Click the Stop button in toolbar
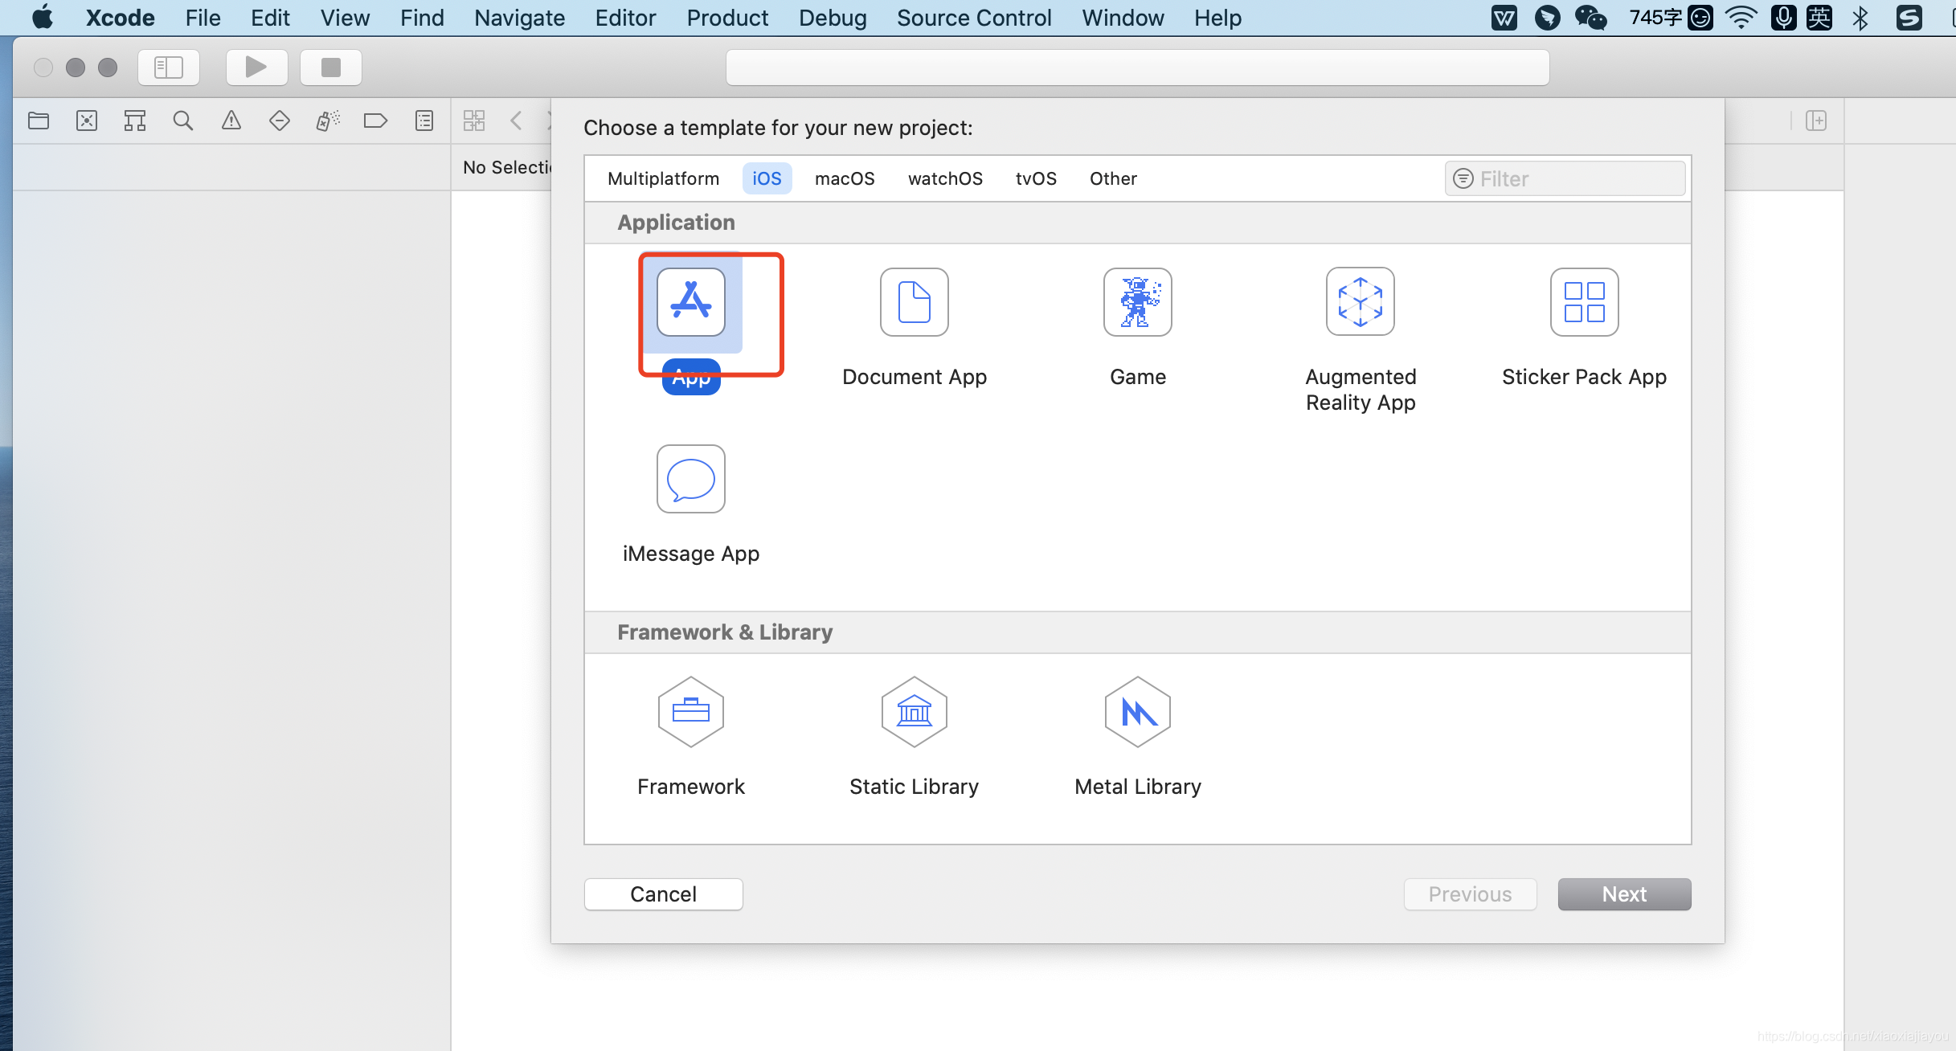Viewport: 1956px width, 1051px height. pos(330,67)
